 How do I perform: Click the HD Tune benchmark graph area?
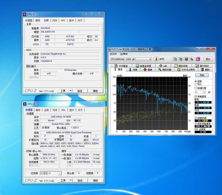click(152, 103)
